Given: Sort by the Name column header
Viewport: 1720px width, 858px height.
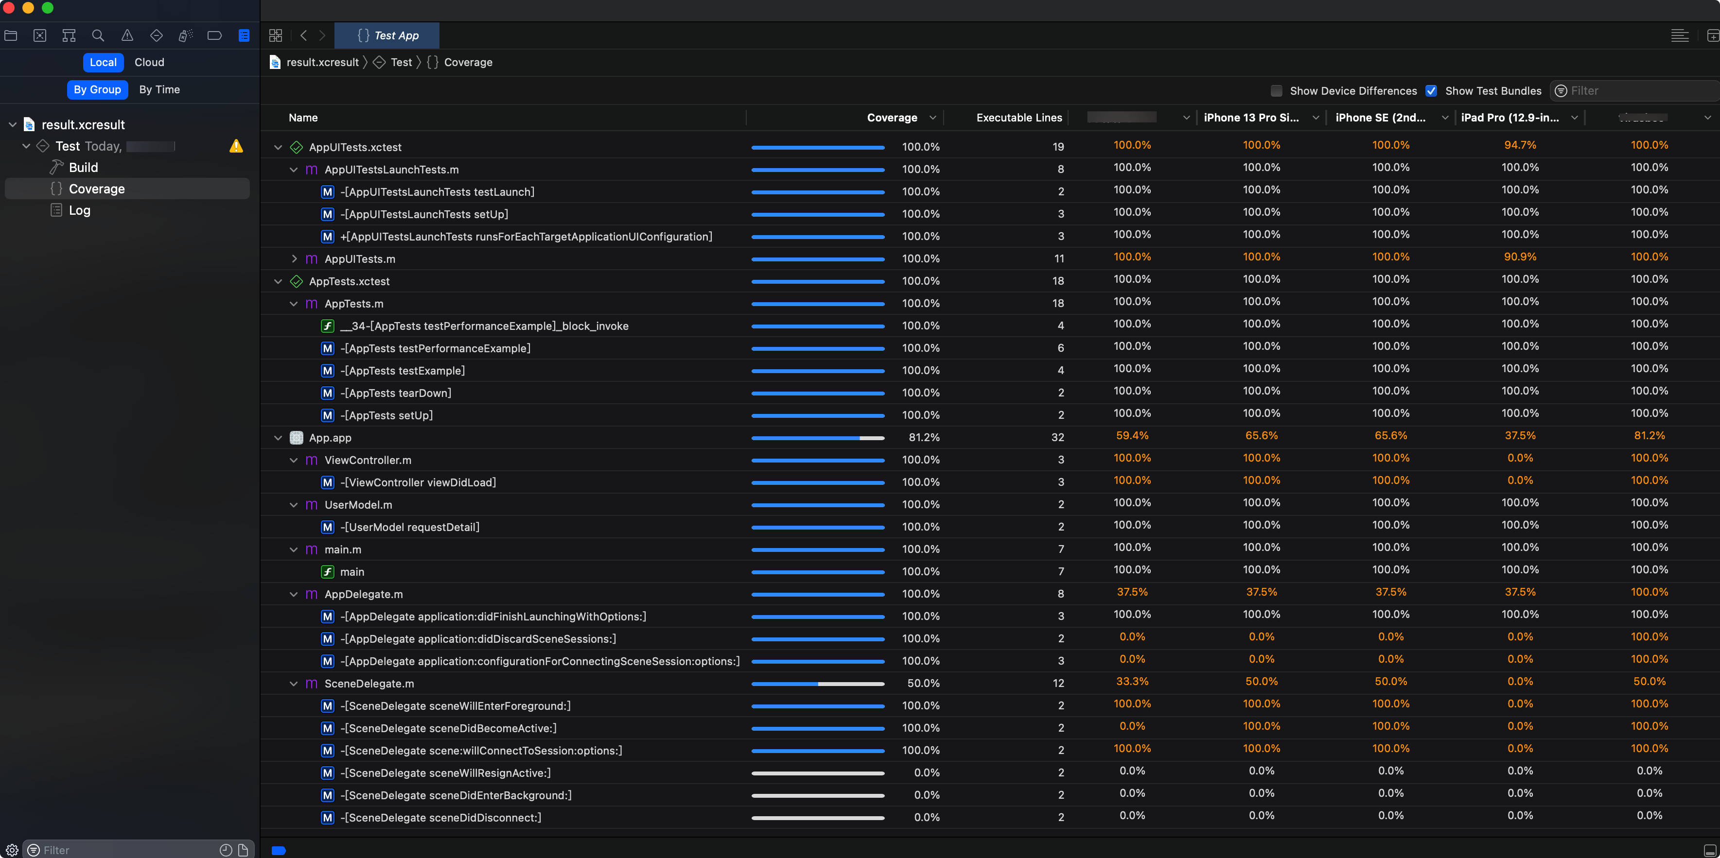Looking at the screenshot, I should pyautogui.click(x=303, y=118).
